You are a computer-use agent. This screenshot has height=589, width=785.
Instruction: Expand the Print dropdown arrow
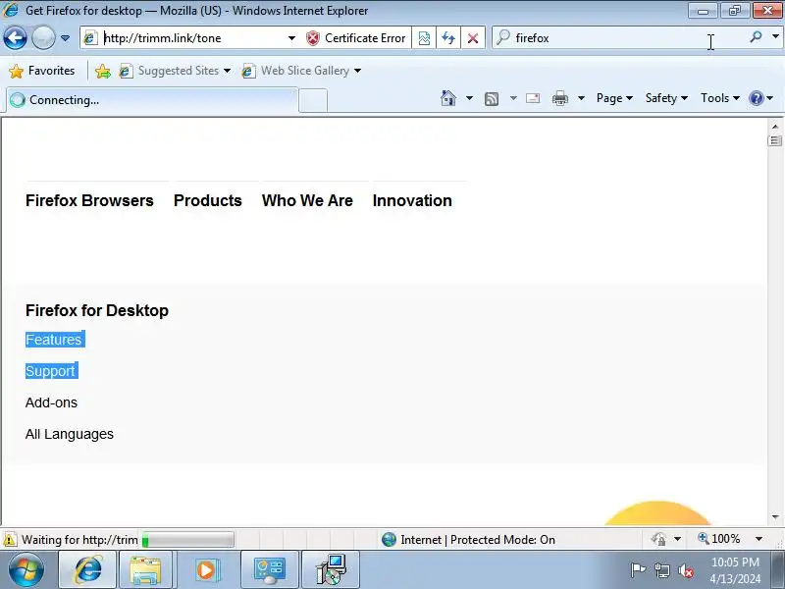pos(581,98)
